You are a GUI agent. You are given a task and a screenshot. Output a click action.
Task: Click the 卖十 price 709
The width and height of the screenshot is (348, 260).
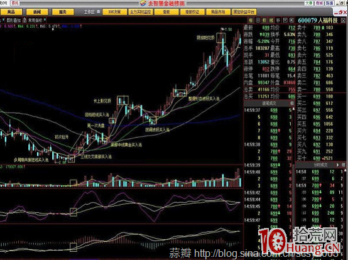[x=317, y=28]
